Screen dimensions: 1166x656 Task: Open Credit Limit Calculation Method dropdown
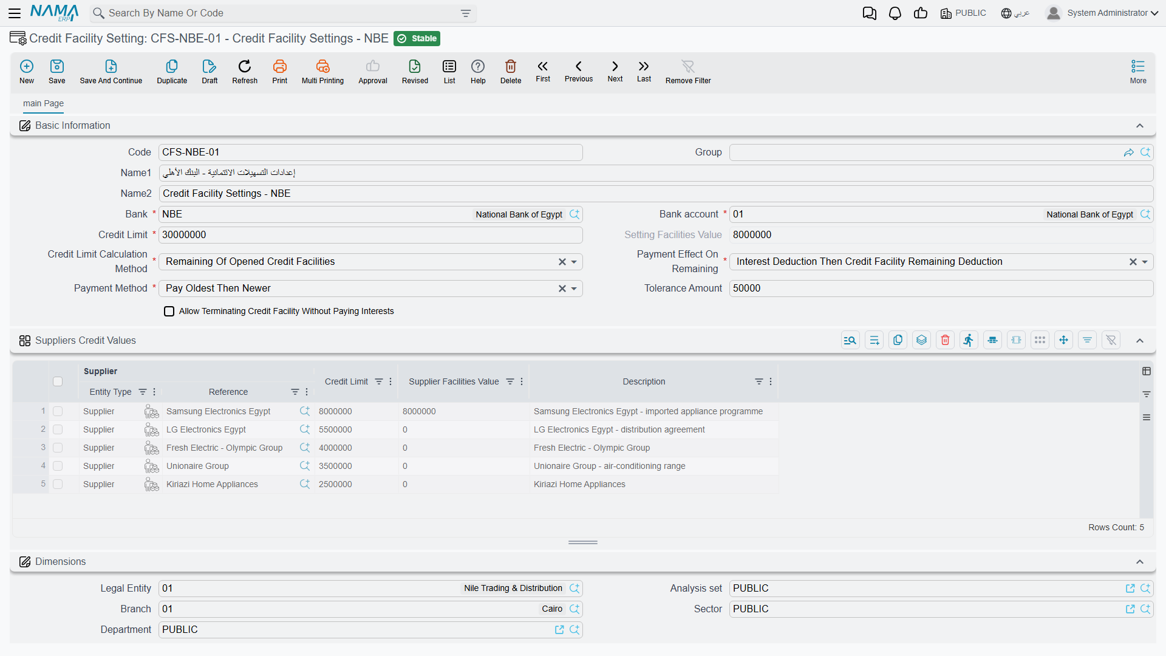point(574,262)
